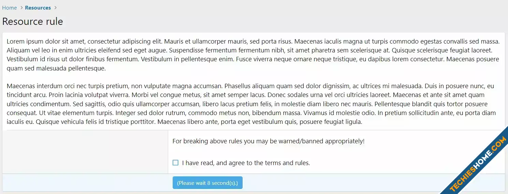Go to the Home breadcrumb link
Screen dimensions: 508x194
coord(10,7)
